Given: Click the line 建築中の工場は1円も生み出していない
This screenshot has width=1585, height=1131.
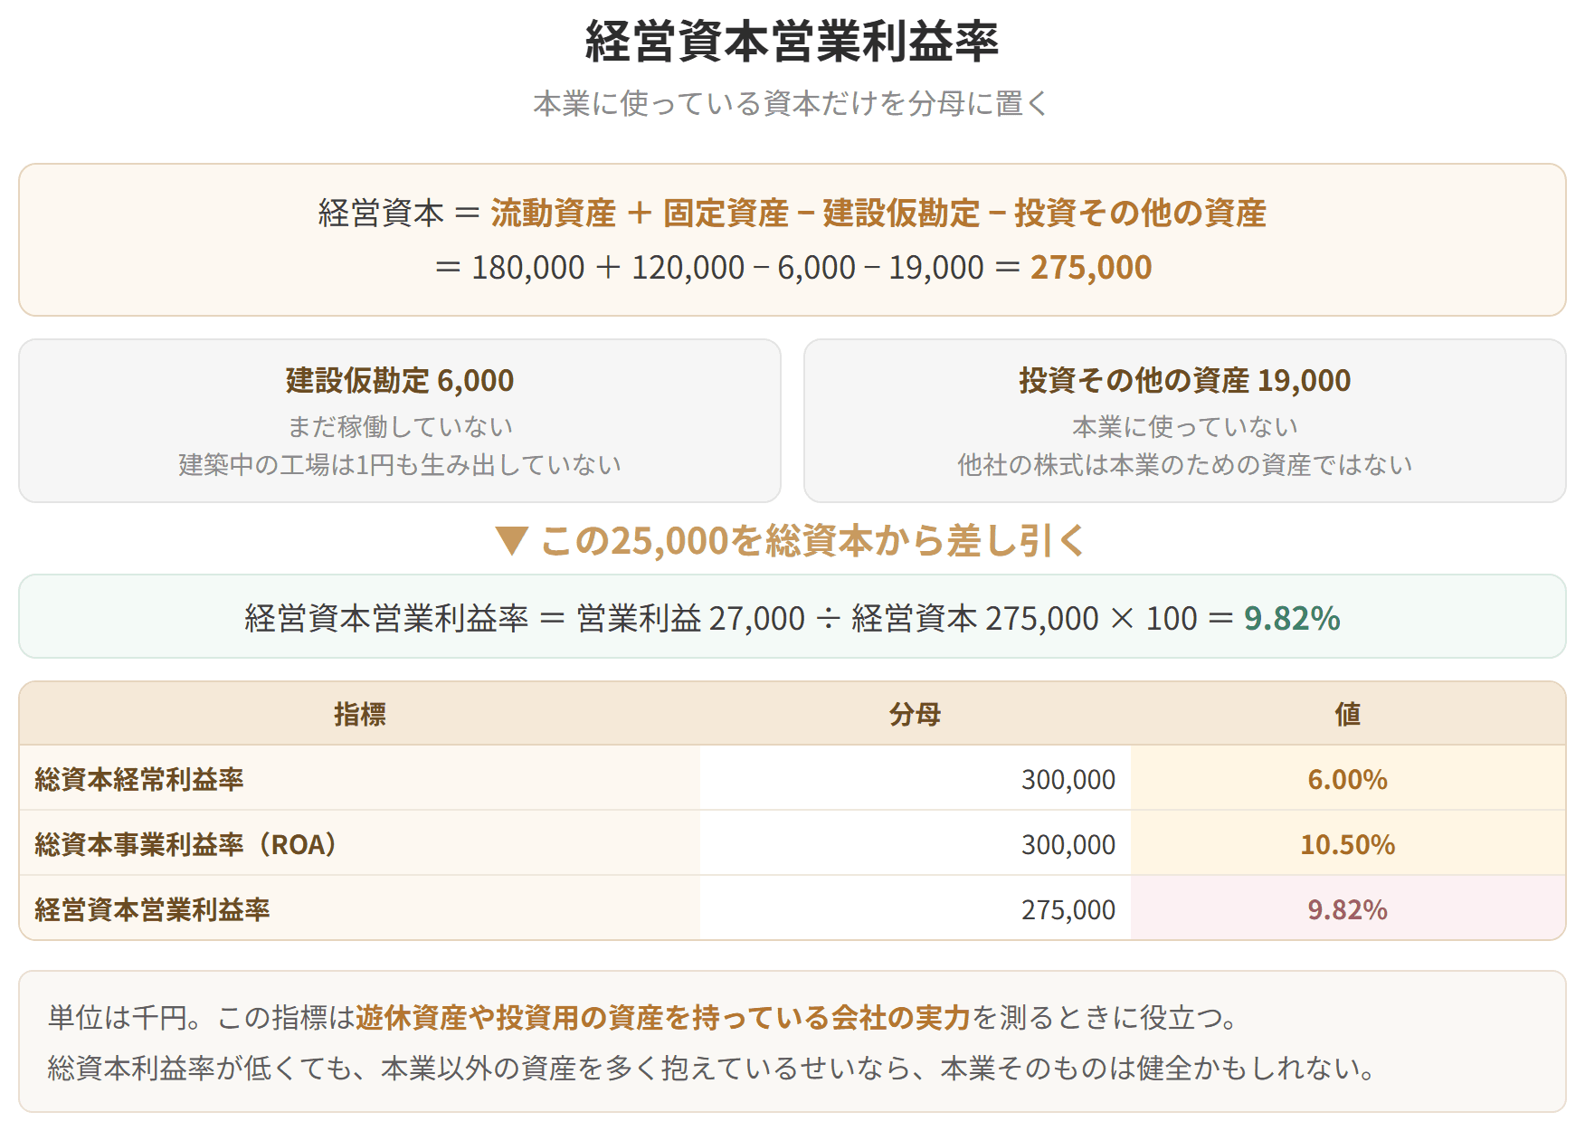Looking at the screenshot, I should coord(400,464).
